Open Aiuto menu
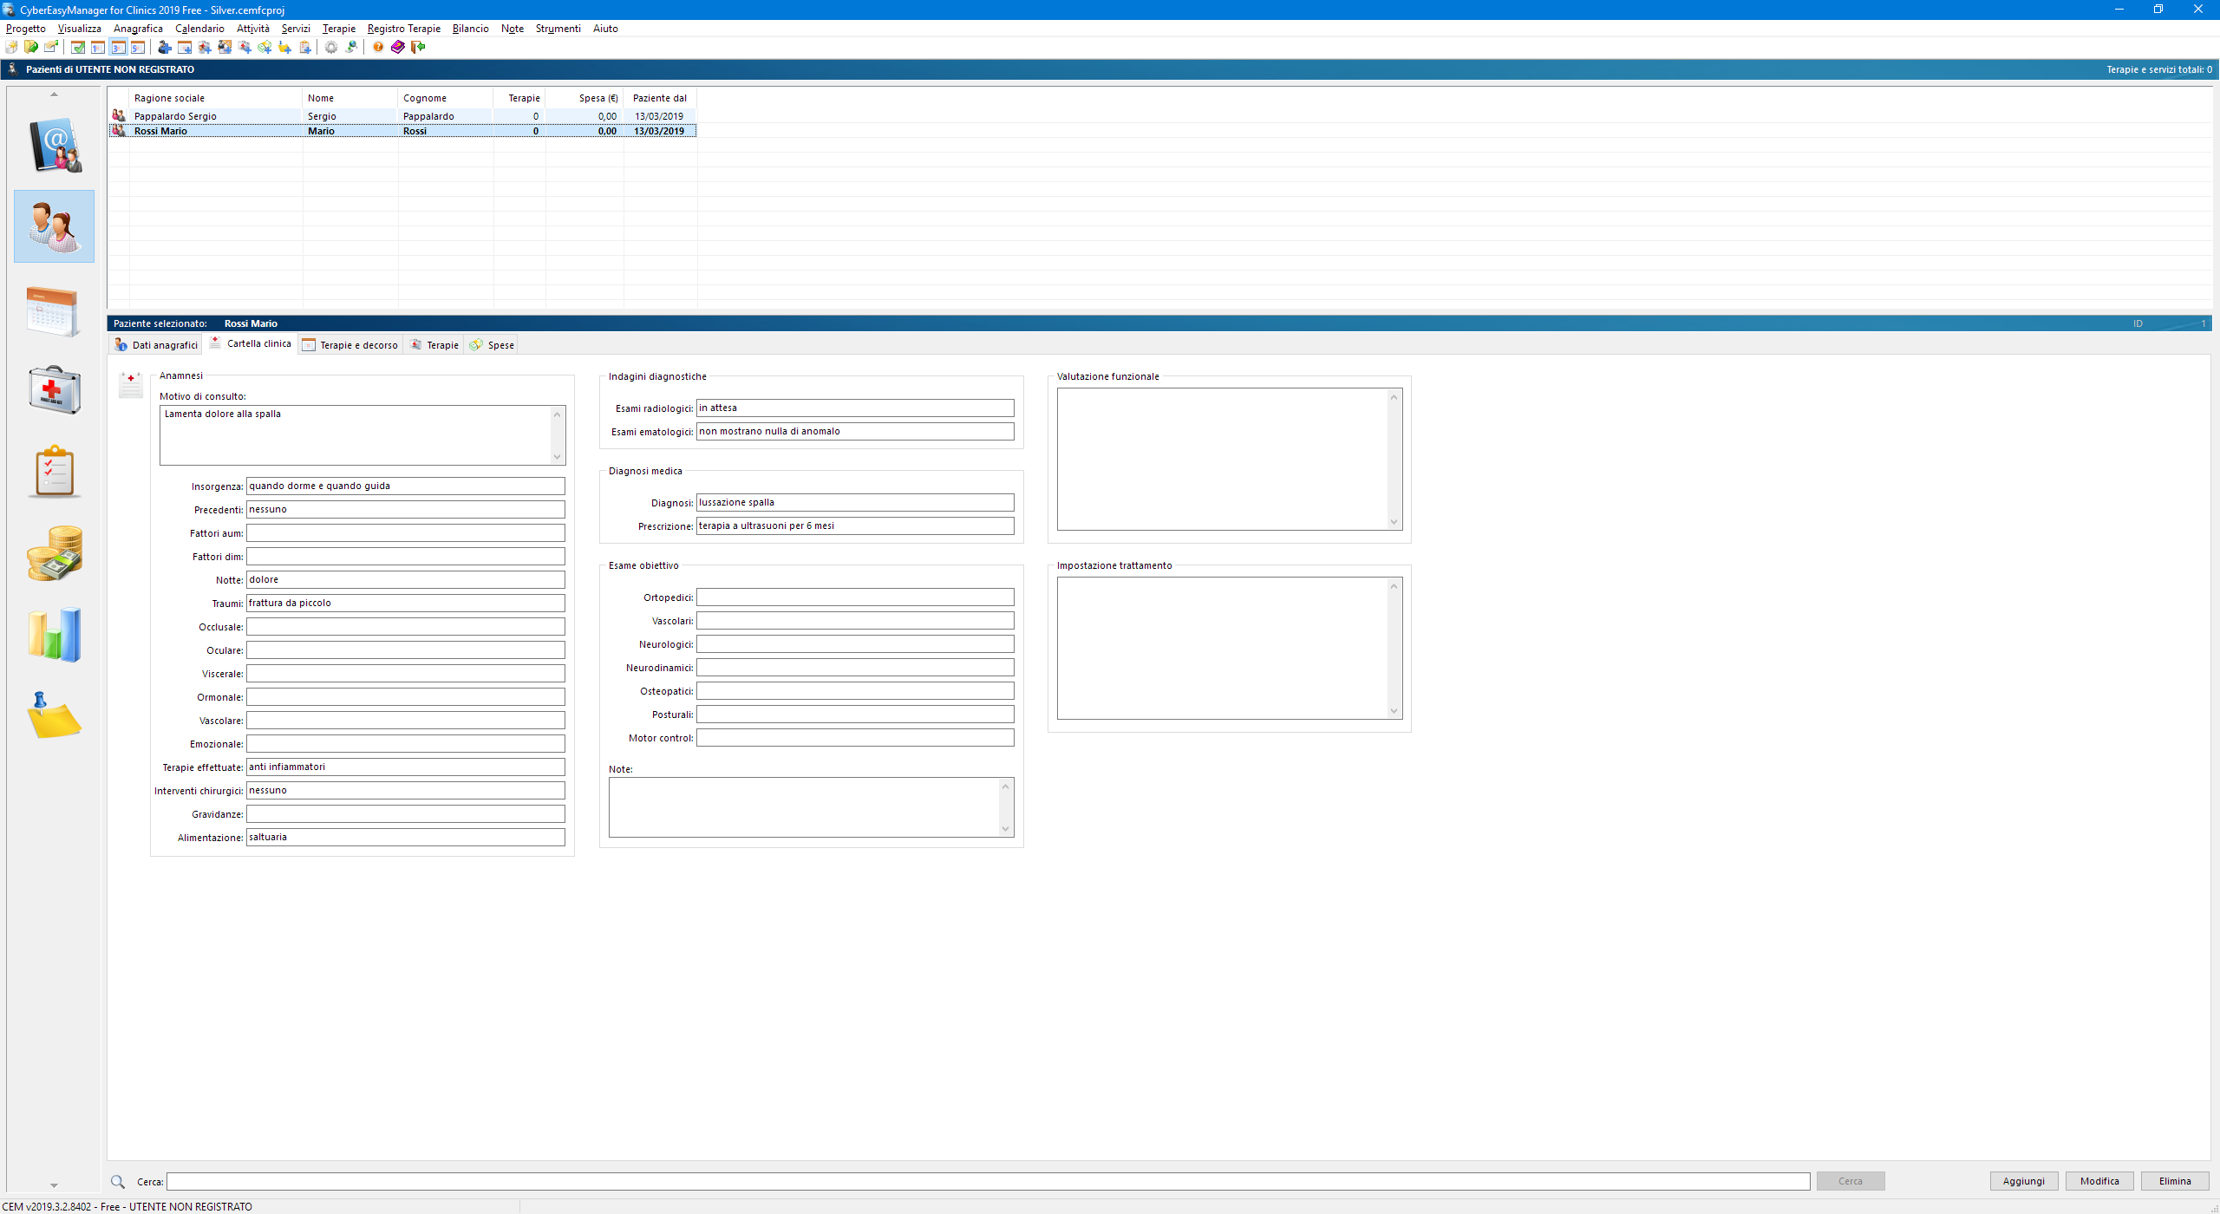 point(605,29)
